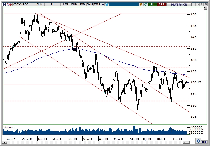Place a buy order with AL
Screen dimensions: 210x146
click(x=152, y=4)
